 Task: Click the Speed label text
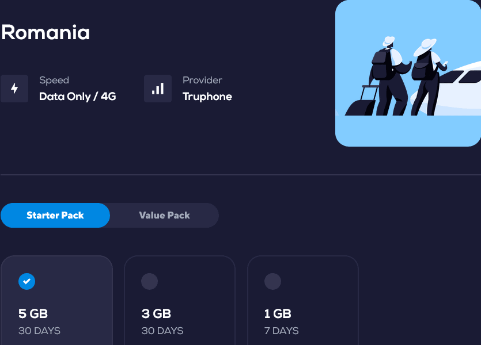tap(54, 80)
